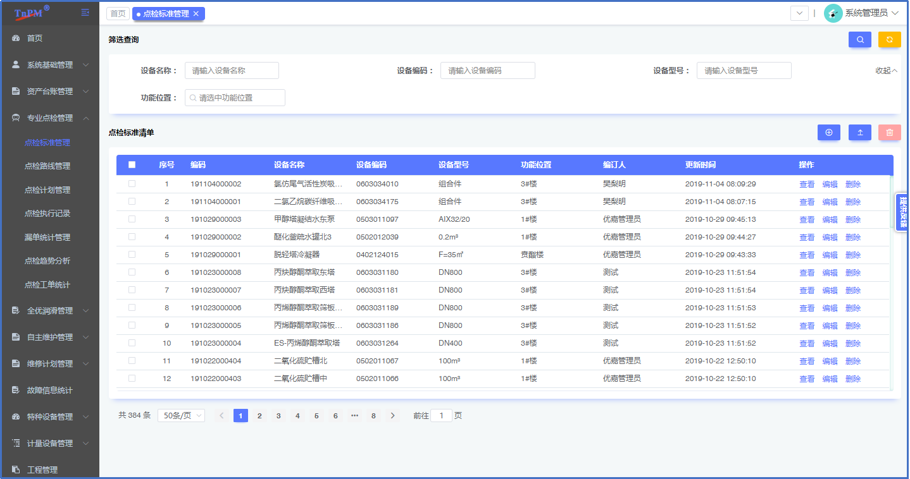Switch to the 首页 tab
Screen dimensions: 910x479
point(118,14)
